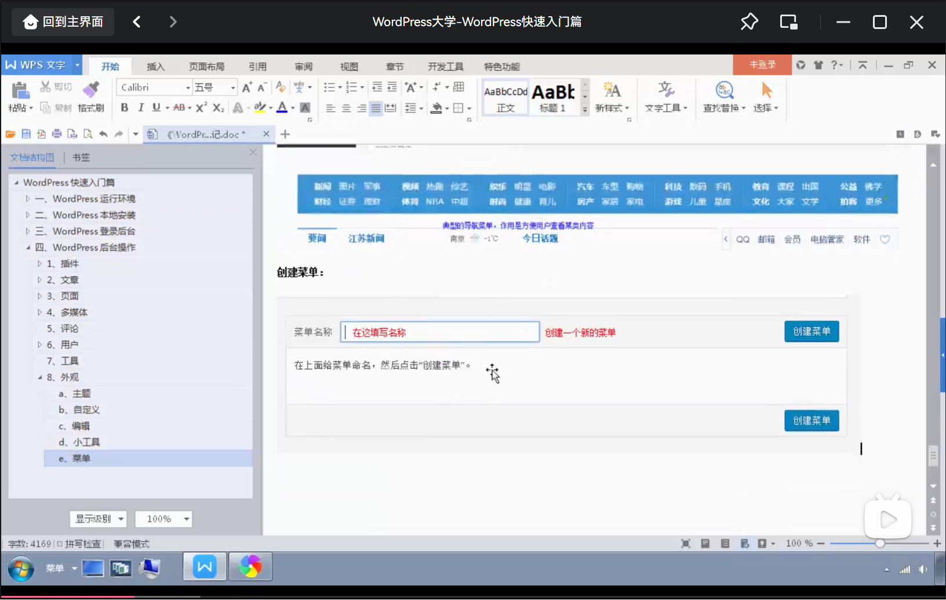The width and height of the screenshot is (946, 600).
Task: Click the 未登录 login button
Action: pyautogui.click(x=762, y=65)
